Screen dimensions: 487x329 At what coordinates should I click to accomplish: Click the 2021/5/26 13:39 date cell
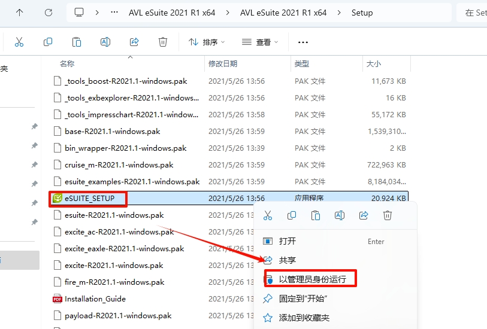pos(237,148)
